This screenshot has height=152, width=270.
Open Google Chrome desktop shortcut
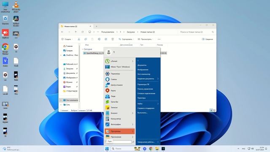click(5, 49)
